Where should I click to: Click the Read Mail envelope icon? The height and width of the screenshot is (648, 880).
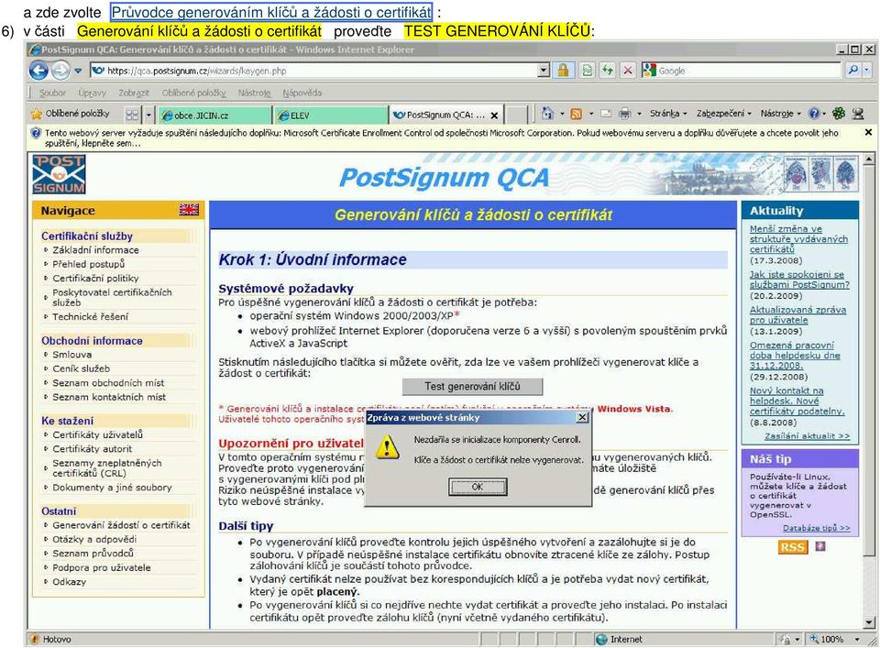tap(606, 114)
